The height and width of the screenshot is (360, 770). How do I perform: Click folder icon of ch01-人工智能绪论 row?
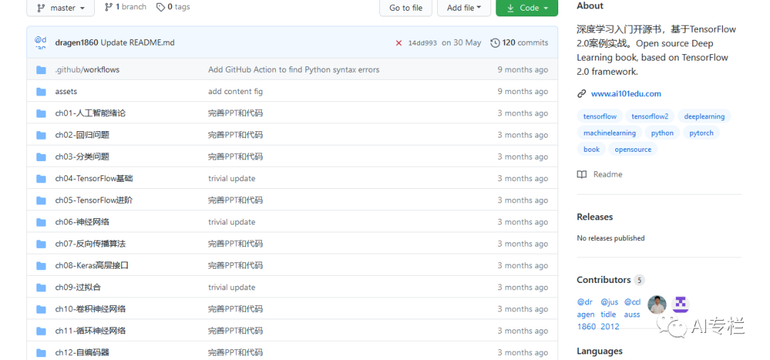tap(41, 113)
